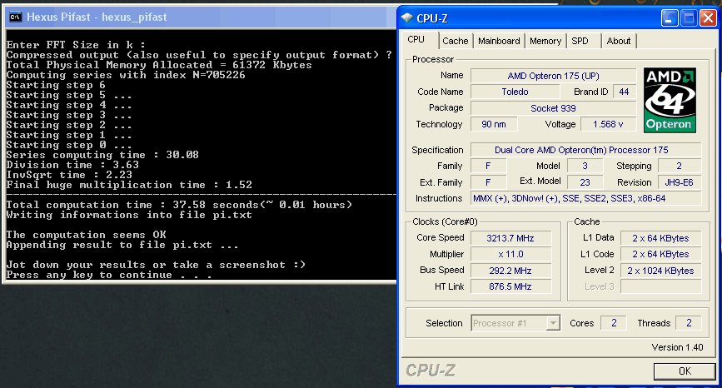Click the Voltage value 1.568 v
The image size is (722, 388).
point(608,124)
